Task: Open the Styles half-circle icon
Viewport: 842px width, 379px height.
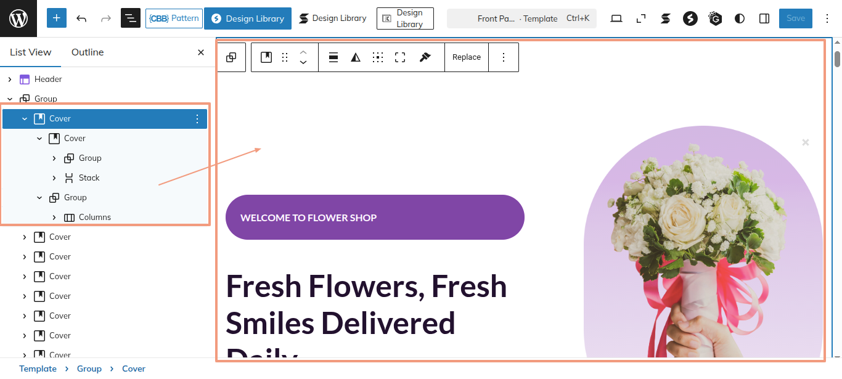Action: click(x=740, y=18)
